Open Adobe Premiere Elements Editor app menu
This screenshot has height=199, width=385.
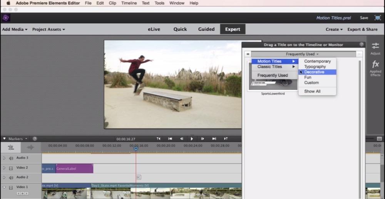pos(48,3)
